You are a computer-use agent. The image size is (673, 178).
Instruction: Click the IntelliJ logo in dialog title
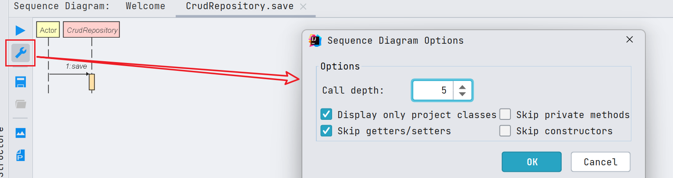tap(315, 41)
